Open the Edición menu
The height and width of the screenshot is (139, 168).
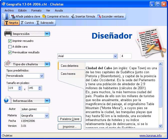pyautogui.click(x=22, y=10)
